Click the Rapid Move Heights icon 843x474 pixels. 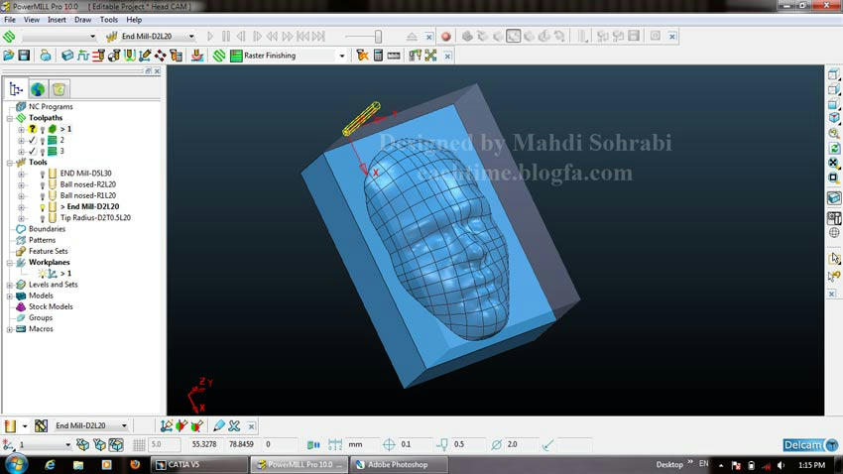98,56
